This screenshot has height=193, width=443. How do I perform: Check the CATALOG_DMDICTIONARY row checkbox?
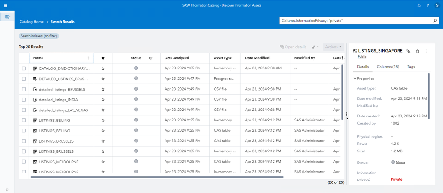[24, 68]
